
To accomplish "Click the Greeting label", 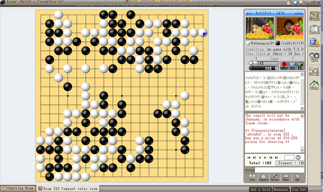I will point(249,170).
